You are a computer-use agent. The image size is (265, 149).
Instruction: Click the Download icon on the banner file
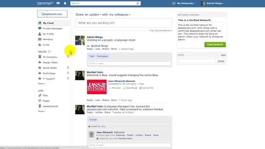tap(124, 88)
